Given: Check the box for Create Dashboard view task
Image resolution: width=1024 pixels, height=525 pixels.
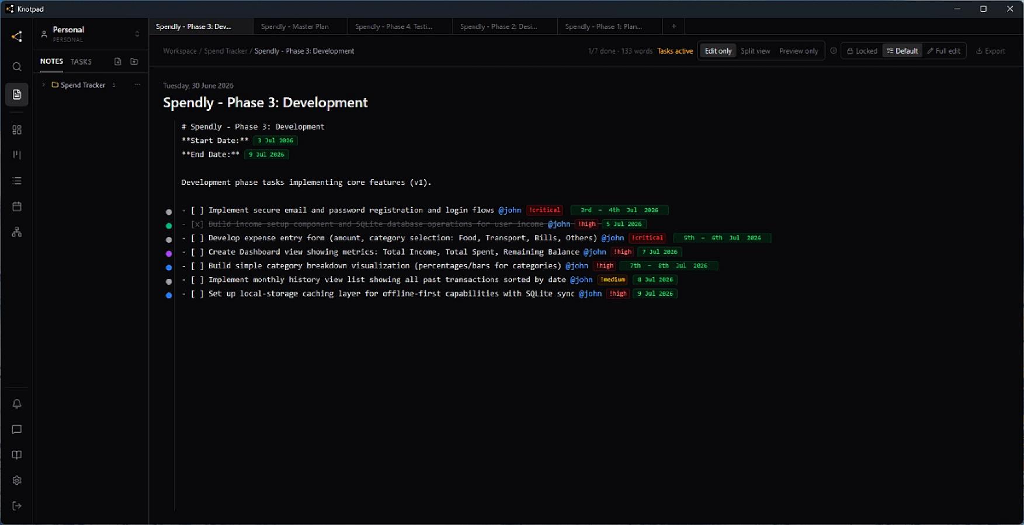Looking at the screenshot, I should pyautogui.click(x=197, y=252).
